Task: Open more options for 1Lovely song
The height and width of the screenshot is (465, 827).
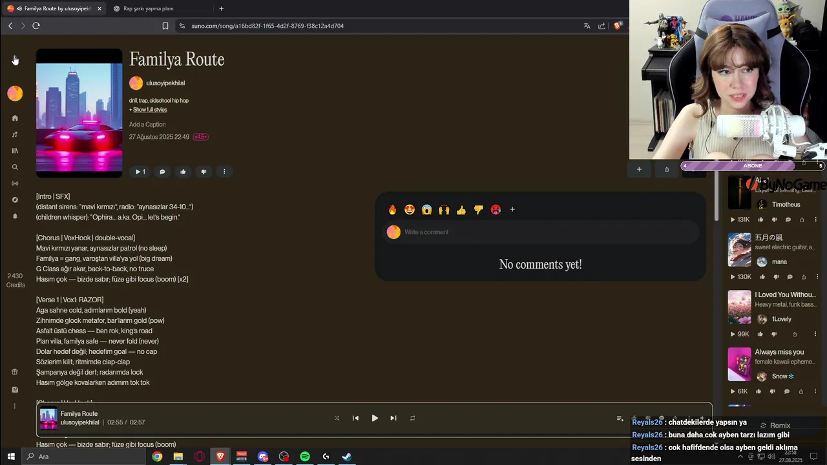Action: [815, 334]
